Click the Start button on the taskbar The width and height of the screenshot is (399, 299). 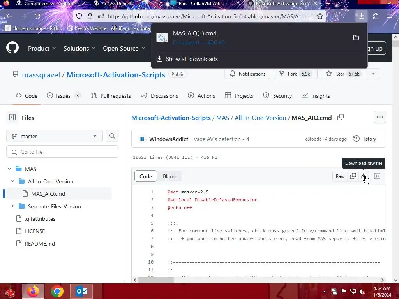[x=10, y=291]
